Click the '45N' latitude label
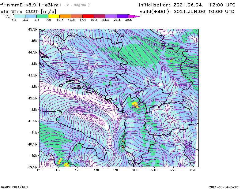Screen dimensions: 245x189 34,41
